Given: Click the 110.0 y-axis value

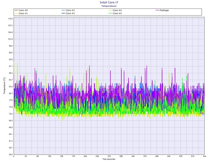Looking at the screenshot, I should [10, 19].
